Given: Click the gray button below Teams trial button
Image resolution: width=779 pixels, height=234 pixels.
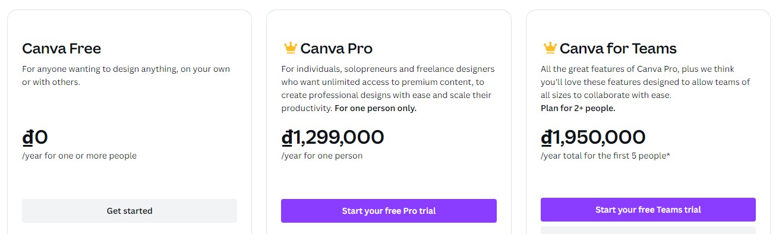Looking at the screenshot, I should pos(648,230).
